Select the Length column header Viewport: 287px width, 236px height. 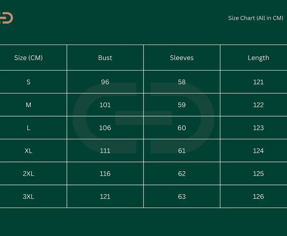coord(258,58)
